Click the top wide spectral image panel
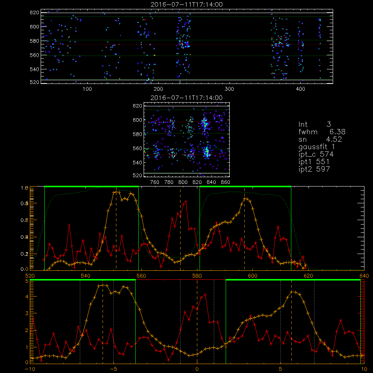This screenshot has height=373, width=373. click(x=187, y=46)
